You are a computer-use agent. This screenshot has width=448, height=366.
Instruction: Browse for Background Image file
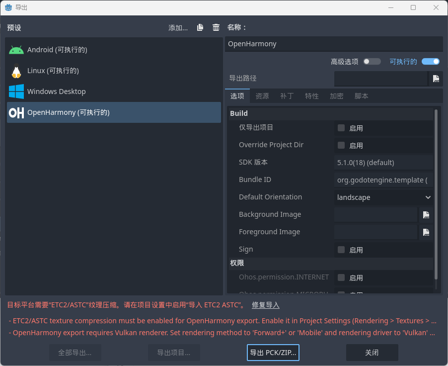426,215
